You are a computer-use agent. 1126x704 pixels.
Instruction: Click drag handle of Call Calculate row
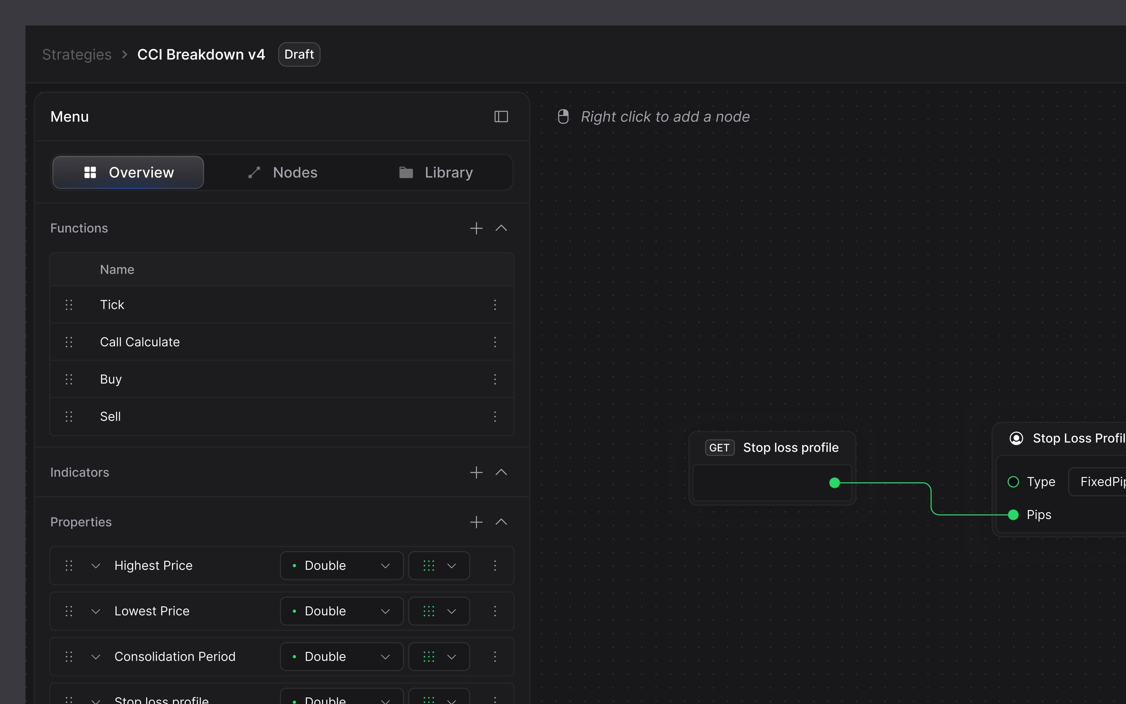69,342
